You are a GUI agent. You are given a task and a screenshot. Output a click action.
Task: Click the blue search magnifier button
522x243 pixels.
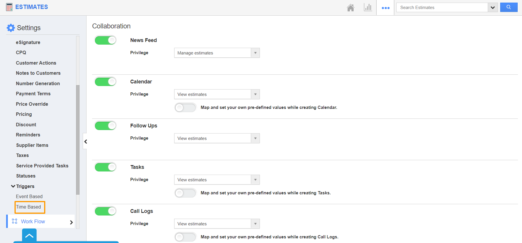(x=509, y=7)
